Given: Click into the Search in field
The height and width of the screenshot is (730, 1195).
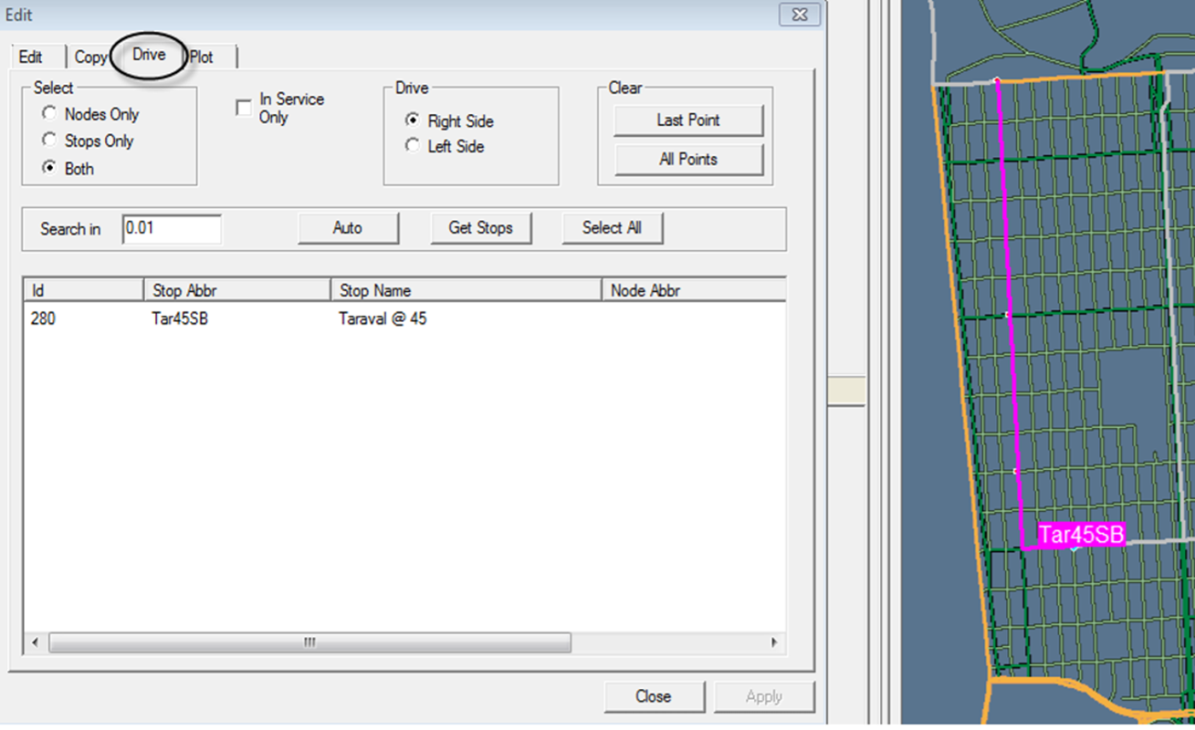Looking at the screenshot, I should click(172, 229).
